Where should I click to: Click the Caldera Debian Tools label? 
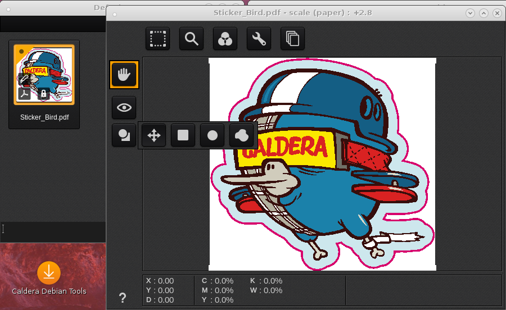pyautogui.click(x=49, y=291)
